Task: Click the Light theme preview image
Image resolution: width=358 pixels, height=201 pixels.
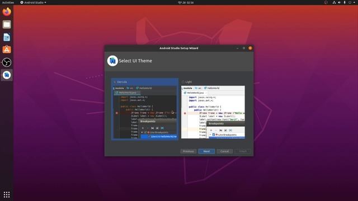Action: [213, 112]
